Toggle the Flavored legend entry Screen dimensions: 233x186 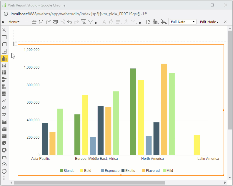[x=151, y=171]
